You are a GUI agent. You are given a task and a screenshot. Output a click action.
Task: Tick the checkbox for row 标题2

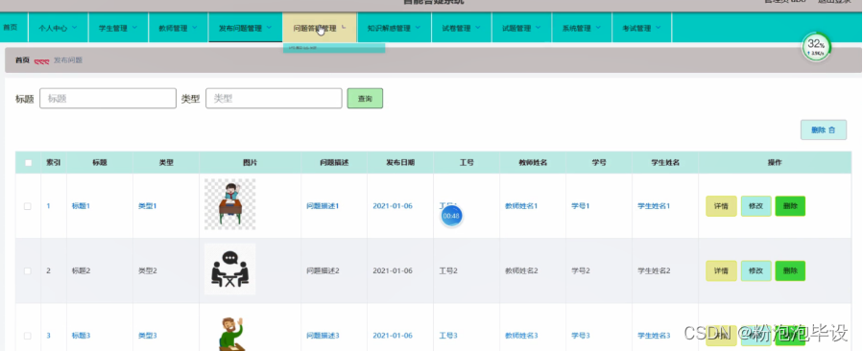coord(28,271)
